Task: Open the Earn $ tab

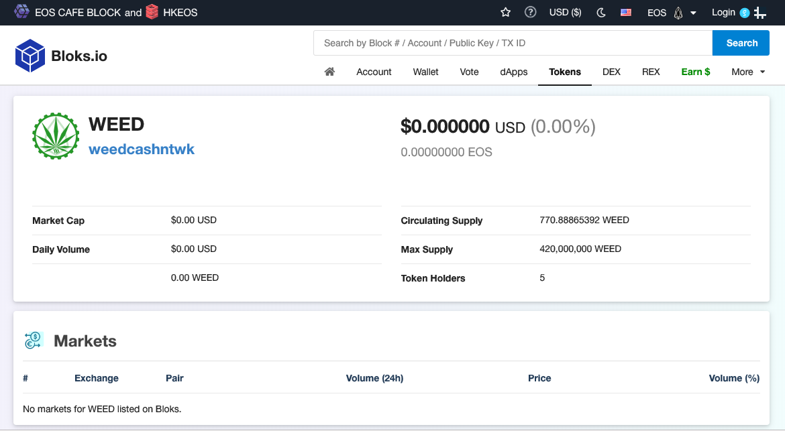Action: (x=695, y=72)
